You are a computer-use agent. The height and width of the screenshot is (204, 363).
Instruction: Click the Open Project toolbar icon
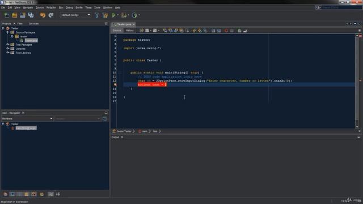(x=23, y=15)
